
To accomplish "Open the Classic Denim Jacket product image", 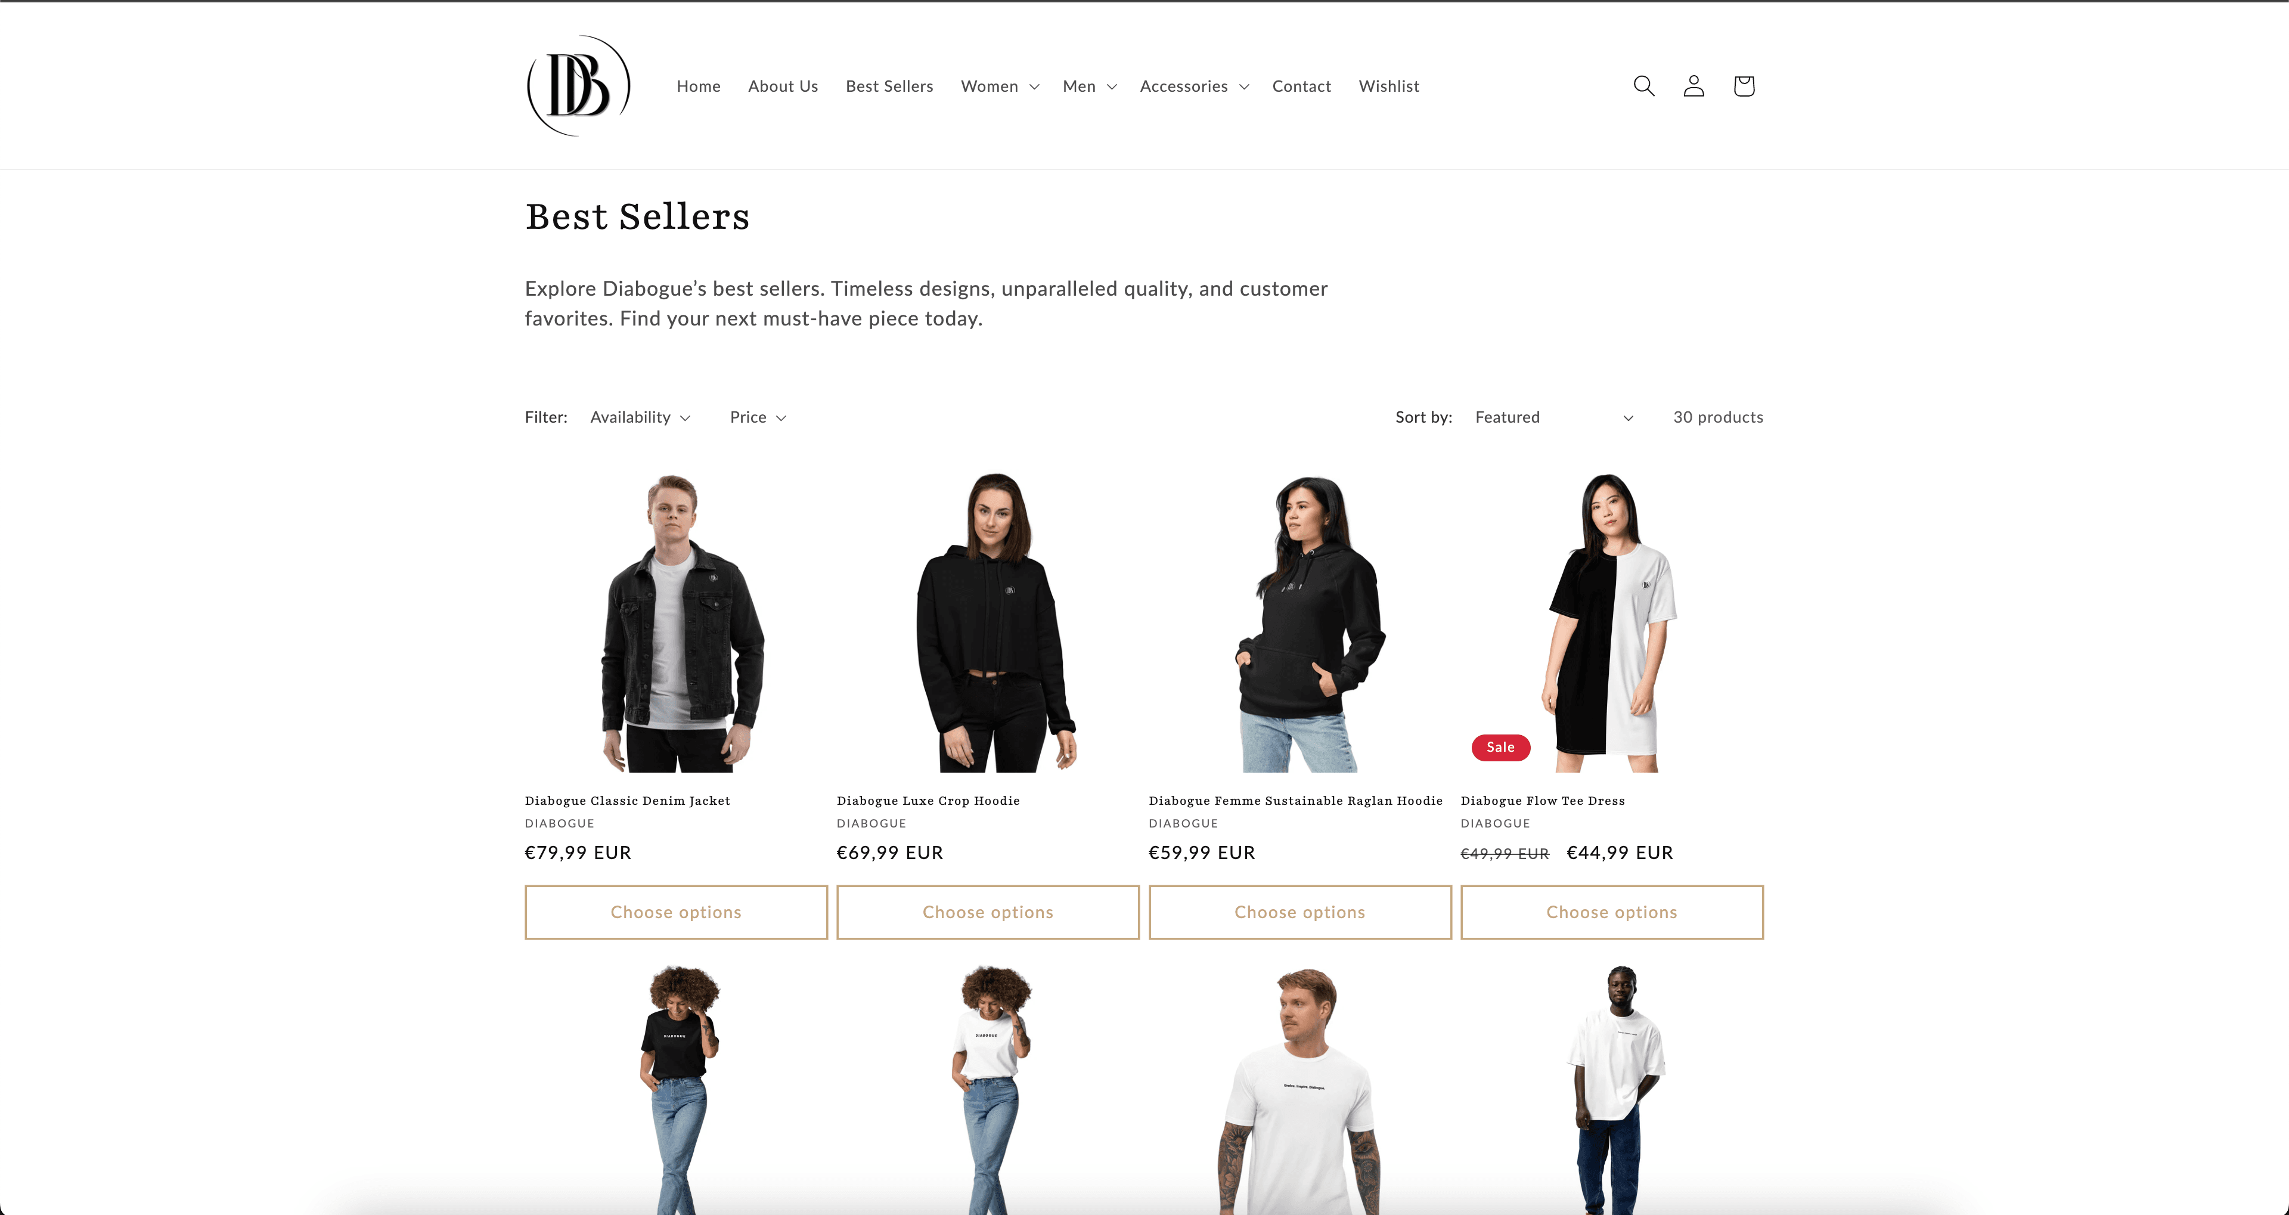I will coord(676,622).
